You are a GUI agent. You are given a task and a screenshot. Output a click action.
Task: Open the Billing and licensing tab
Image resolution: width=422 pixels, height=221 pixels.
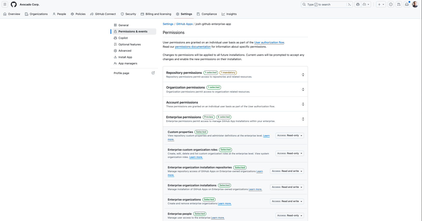click(x=156, y=14)
